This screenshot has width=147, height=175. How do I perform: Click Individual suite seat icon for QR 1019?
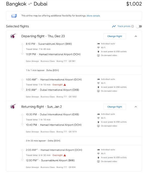98,114
